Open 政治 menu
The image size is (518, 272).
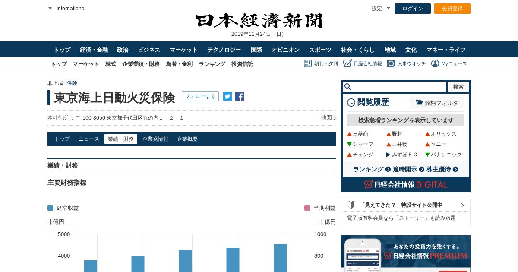point(123,50)
